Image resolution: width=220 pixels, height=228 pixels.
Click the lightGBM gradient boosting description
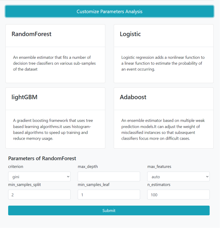click(x=53, y=130)
